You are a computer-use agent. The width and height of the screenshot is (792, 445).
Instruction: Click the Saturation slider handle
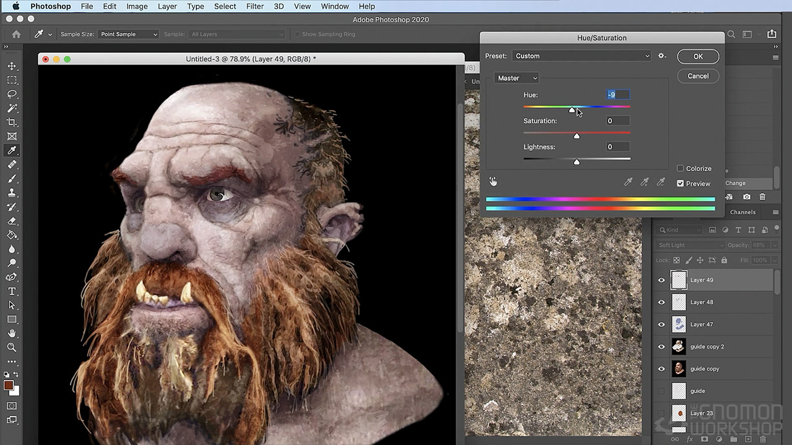577,135
